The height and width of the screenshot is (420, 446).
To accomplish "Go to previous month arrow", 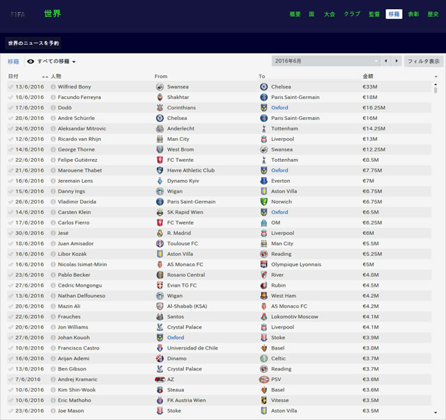I will click(385, 61).
